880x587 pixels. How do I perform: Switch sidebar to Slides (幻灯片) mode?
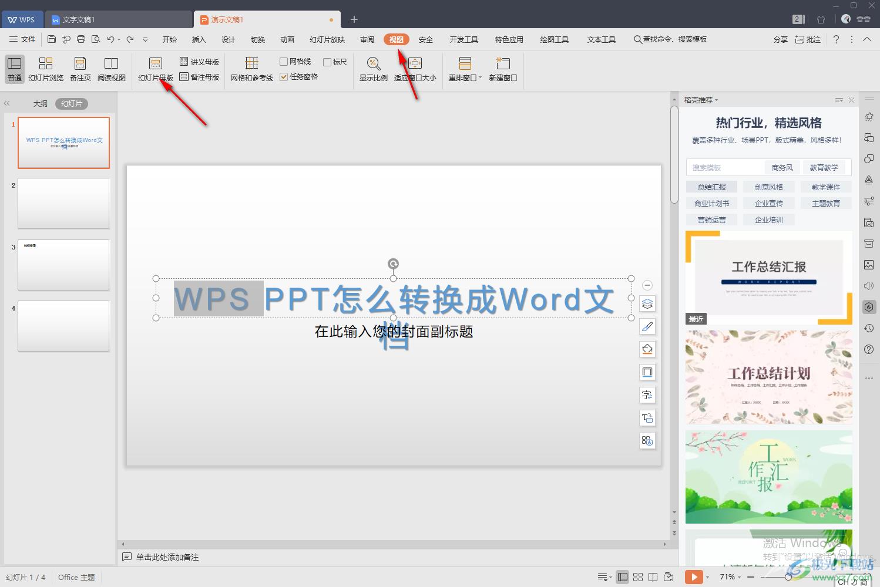(72, 104)
